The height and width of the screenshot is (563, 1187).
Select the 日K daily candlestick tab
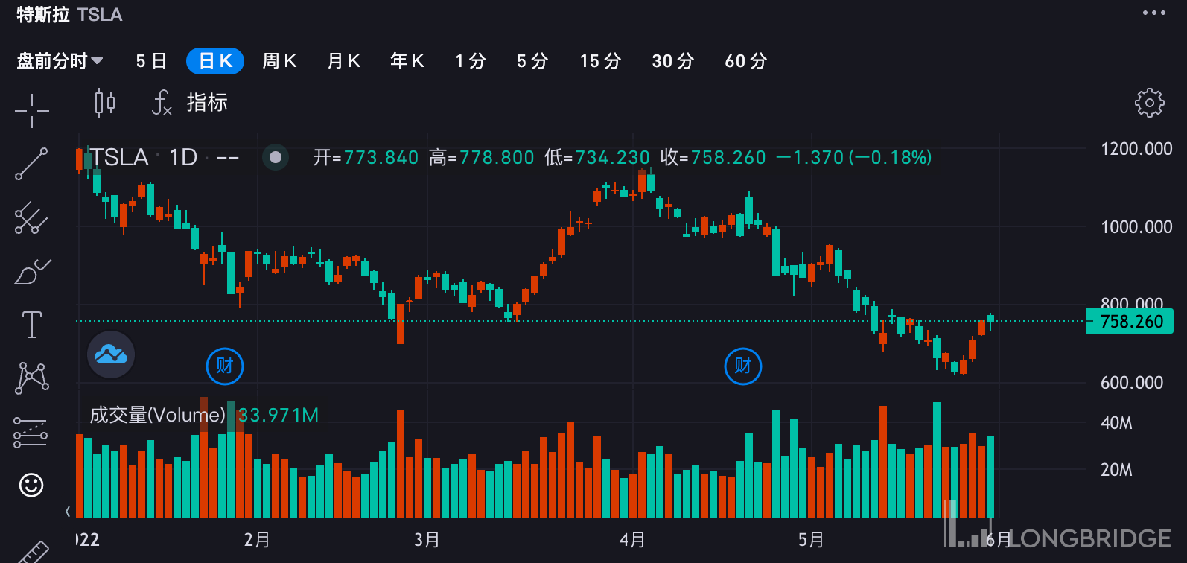[x=215, y=61]
